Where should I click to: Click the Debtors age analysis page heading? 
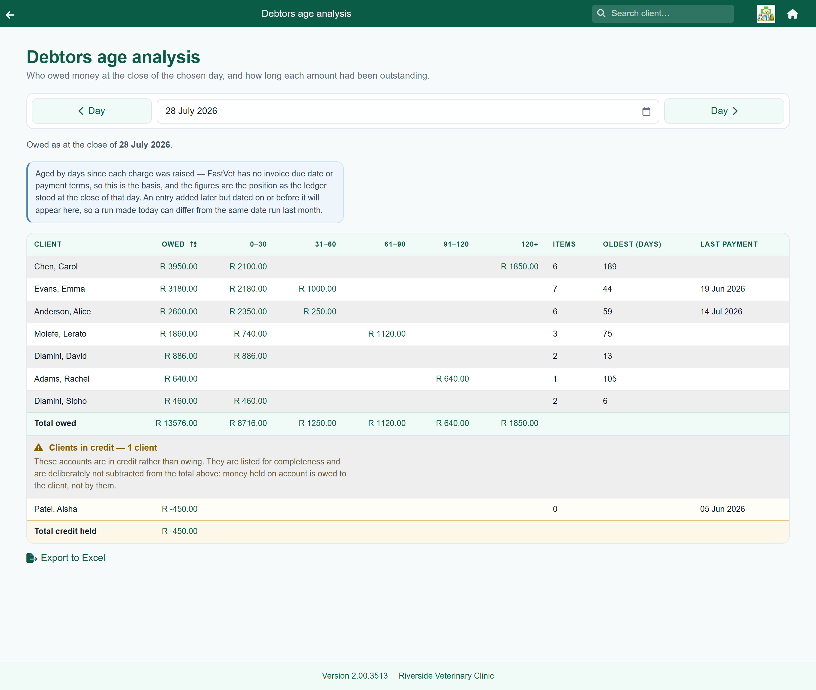(113, 57)
